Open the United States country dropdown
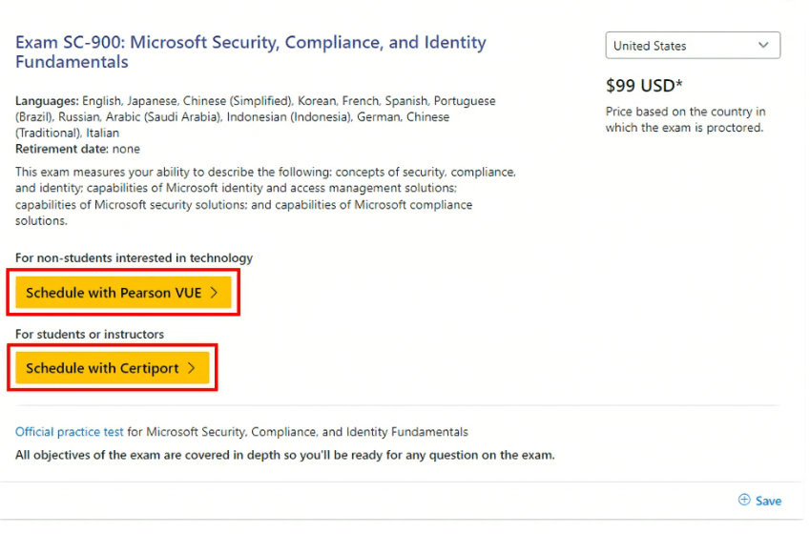The width and height of the screenshot is (810, 534). [x=693, y=46]
